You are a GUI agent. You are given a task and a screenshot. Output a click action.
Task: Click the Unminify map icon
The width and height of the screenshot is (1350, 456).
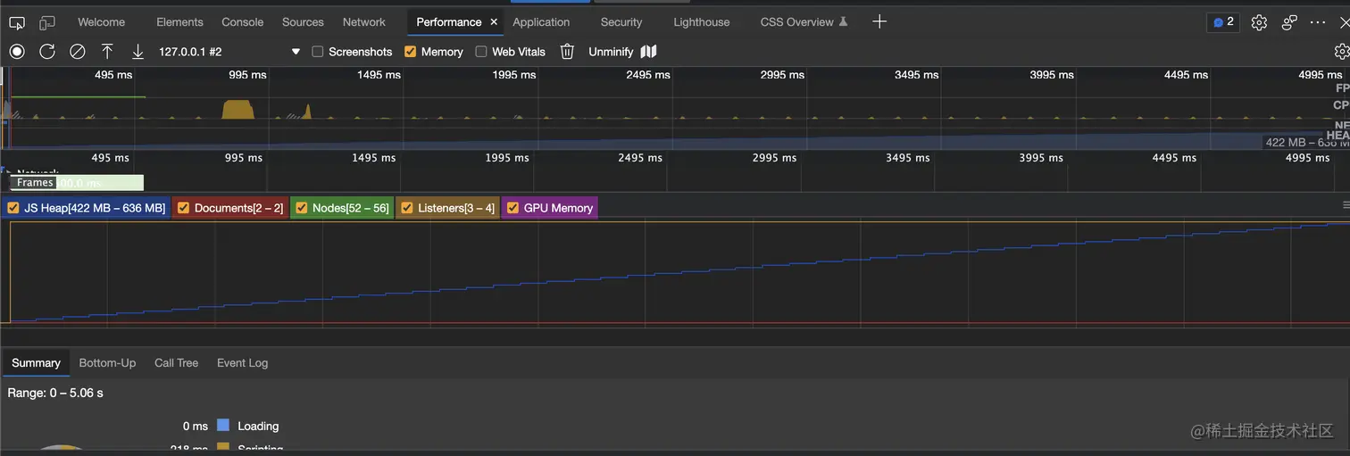click(x=649, y=52)
